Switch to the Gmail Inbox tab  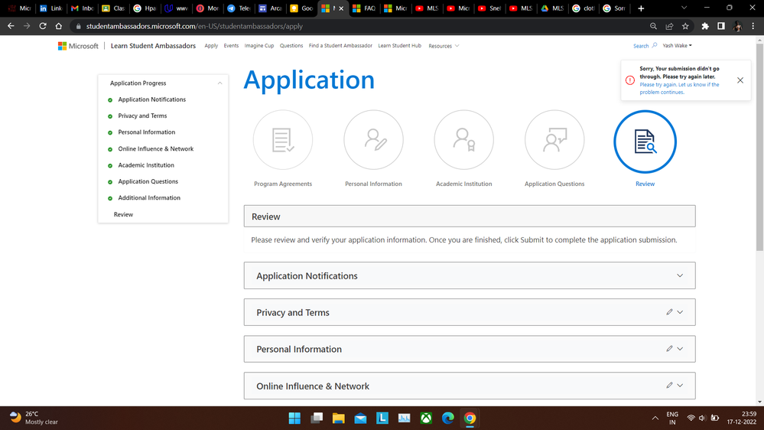click(81, 8)
